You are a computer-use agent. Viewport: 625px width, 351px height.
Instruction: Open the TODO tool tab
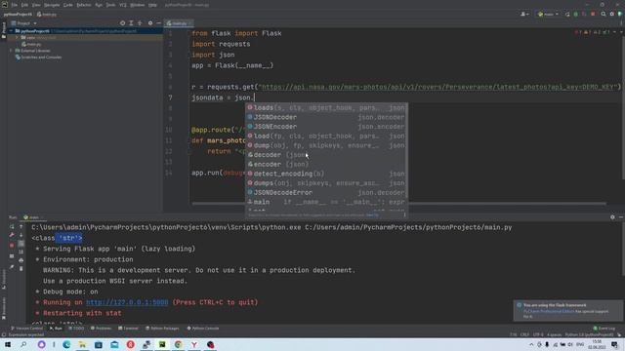tap(76, 329)
